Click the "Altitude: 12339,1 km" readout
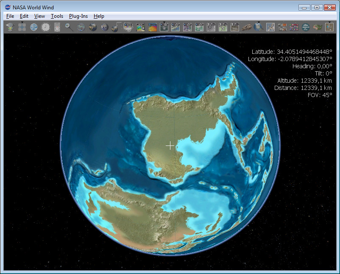This screenshot has width=340, height=274. tap(305, 81)
